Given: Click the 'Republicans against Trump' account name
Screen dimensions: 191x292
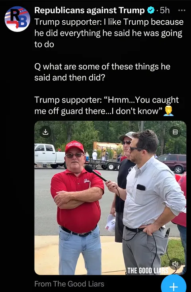Looking at the screenshot, I should click(90, 10).
